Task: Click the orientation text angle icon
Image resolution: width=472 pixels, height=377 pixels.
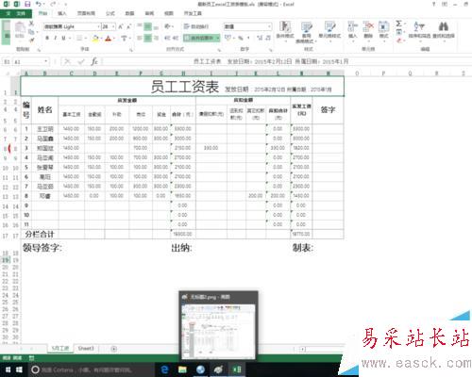Action: pos(167,26)
